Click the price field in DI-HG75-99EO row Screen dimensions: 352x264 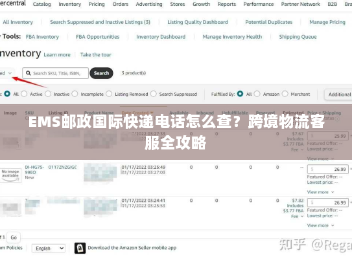[x=328, y=169]
